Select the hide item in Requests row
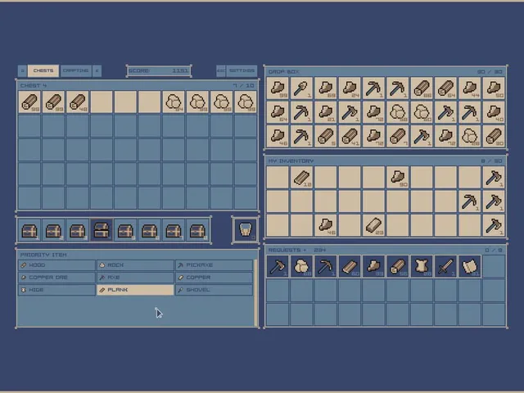Screen dimensions: 524x393 [x=422, y=266]
